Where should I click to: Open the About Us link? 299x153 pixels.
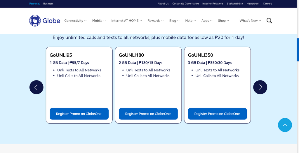tap(163, 3)
